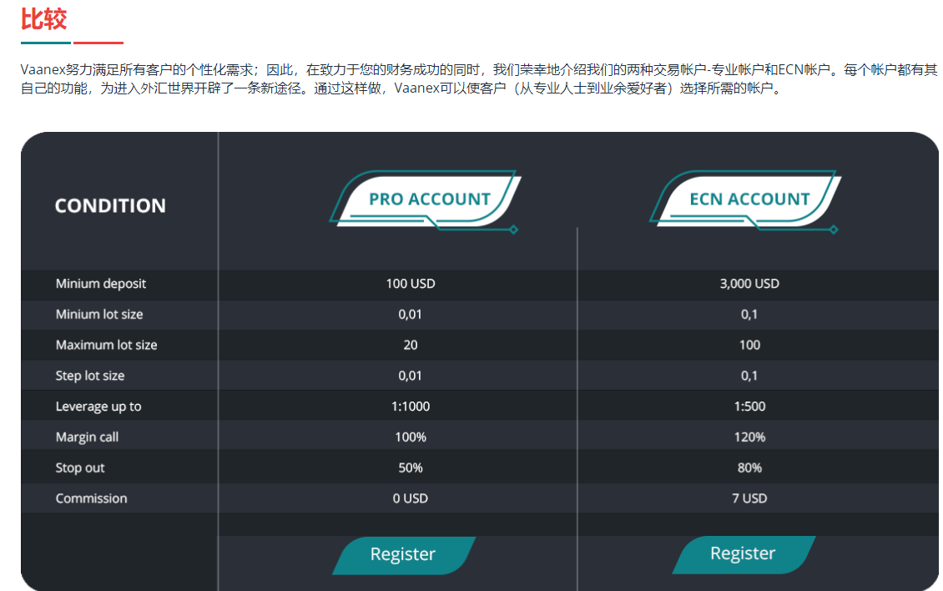Click the 100 USD deposit value
This screenshot has height=591, width=943.
411,284
